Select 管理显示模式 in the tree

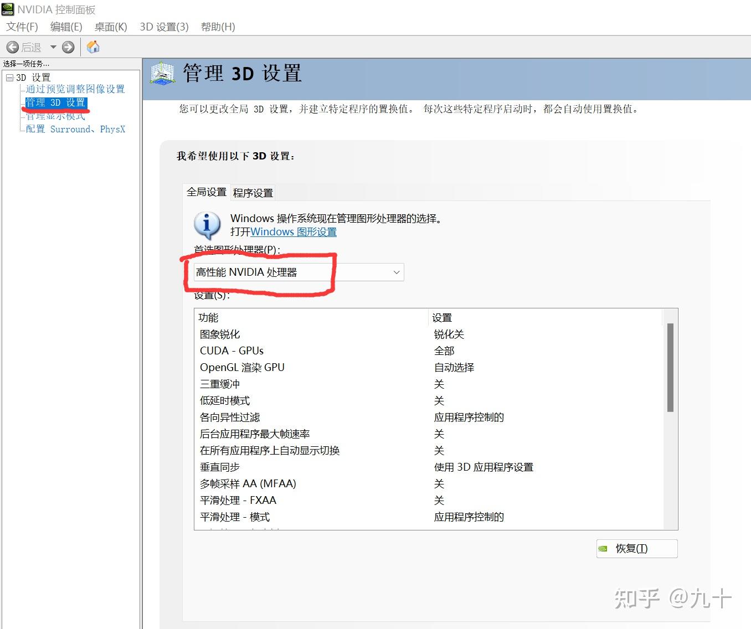click(55, 116)
